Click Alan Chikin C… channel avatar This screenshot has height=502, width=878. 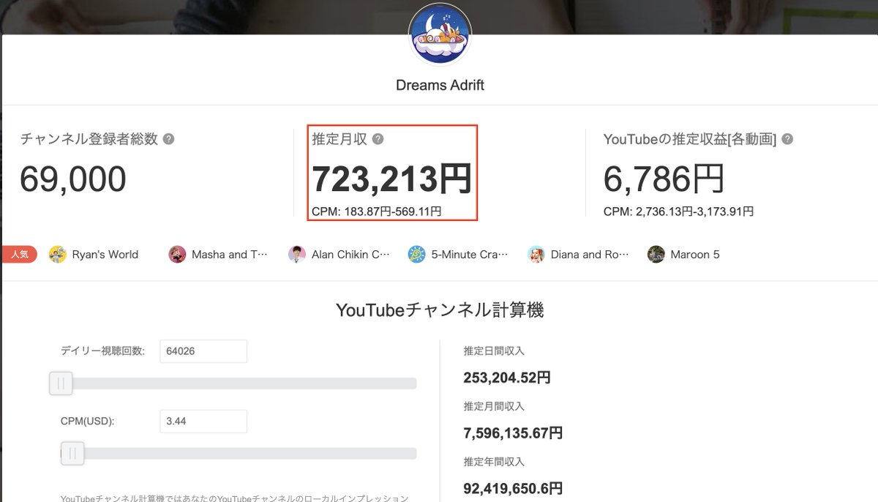click(297, 255)
